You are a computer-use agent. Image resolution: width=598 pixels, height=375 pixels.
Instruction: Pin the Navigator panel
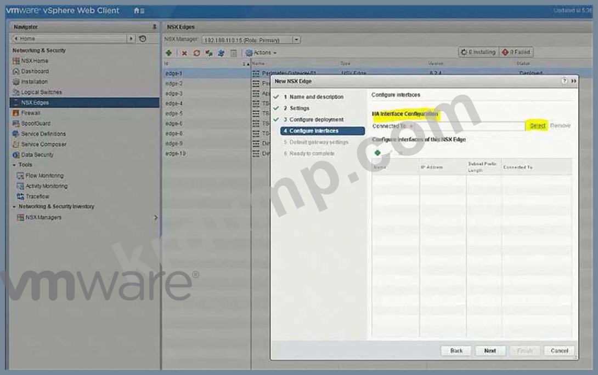pyautogui.click(x=155, y=27)
